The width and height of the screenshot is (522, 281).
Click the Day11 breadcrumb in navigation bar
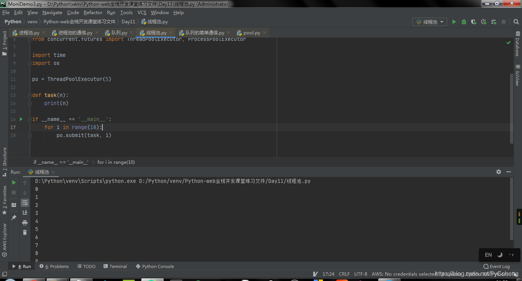tap(128, 22)
